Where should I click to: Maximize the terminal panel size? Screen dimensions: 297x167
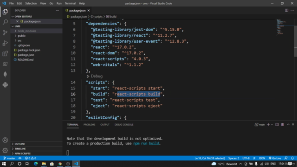pyautogui.click(x=288, y=125)
